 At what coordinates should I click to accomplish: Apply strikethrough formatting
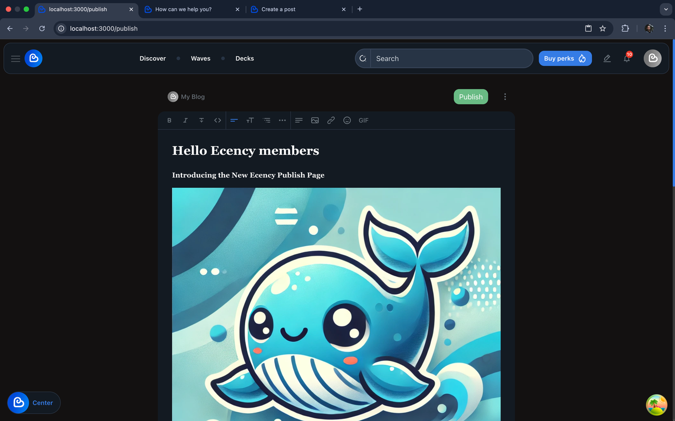(201, 121)
